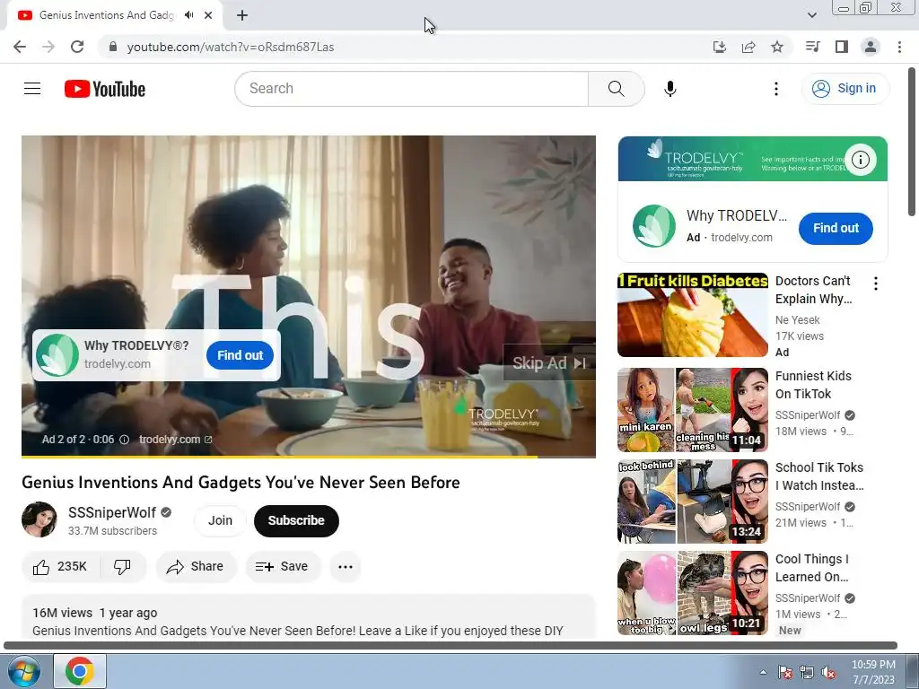Expand the tab search dropdown arrow
The height and width of the screenshot is (689, 919).
pos(811,15)
